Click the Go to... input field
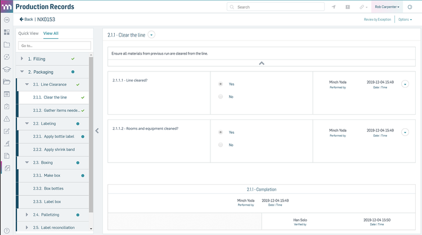Screen dimensions: 422x235 point(54,46)
